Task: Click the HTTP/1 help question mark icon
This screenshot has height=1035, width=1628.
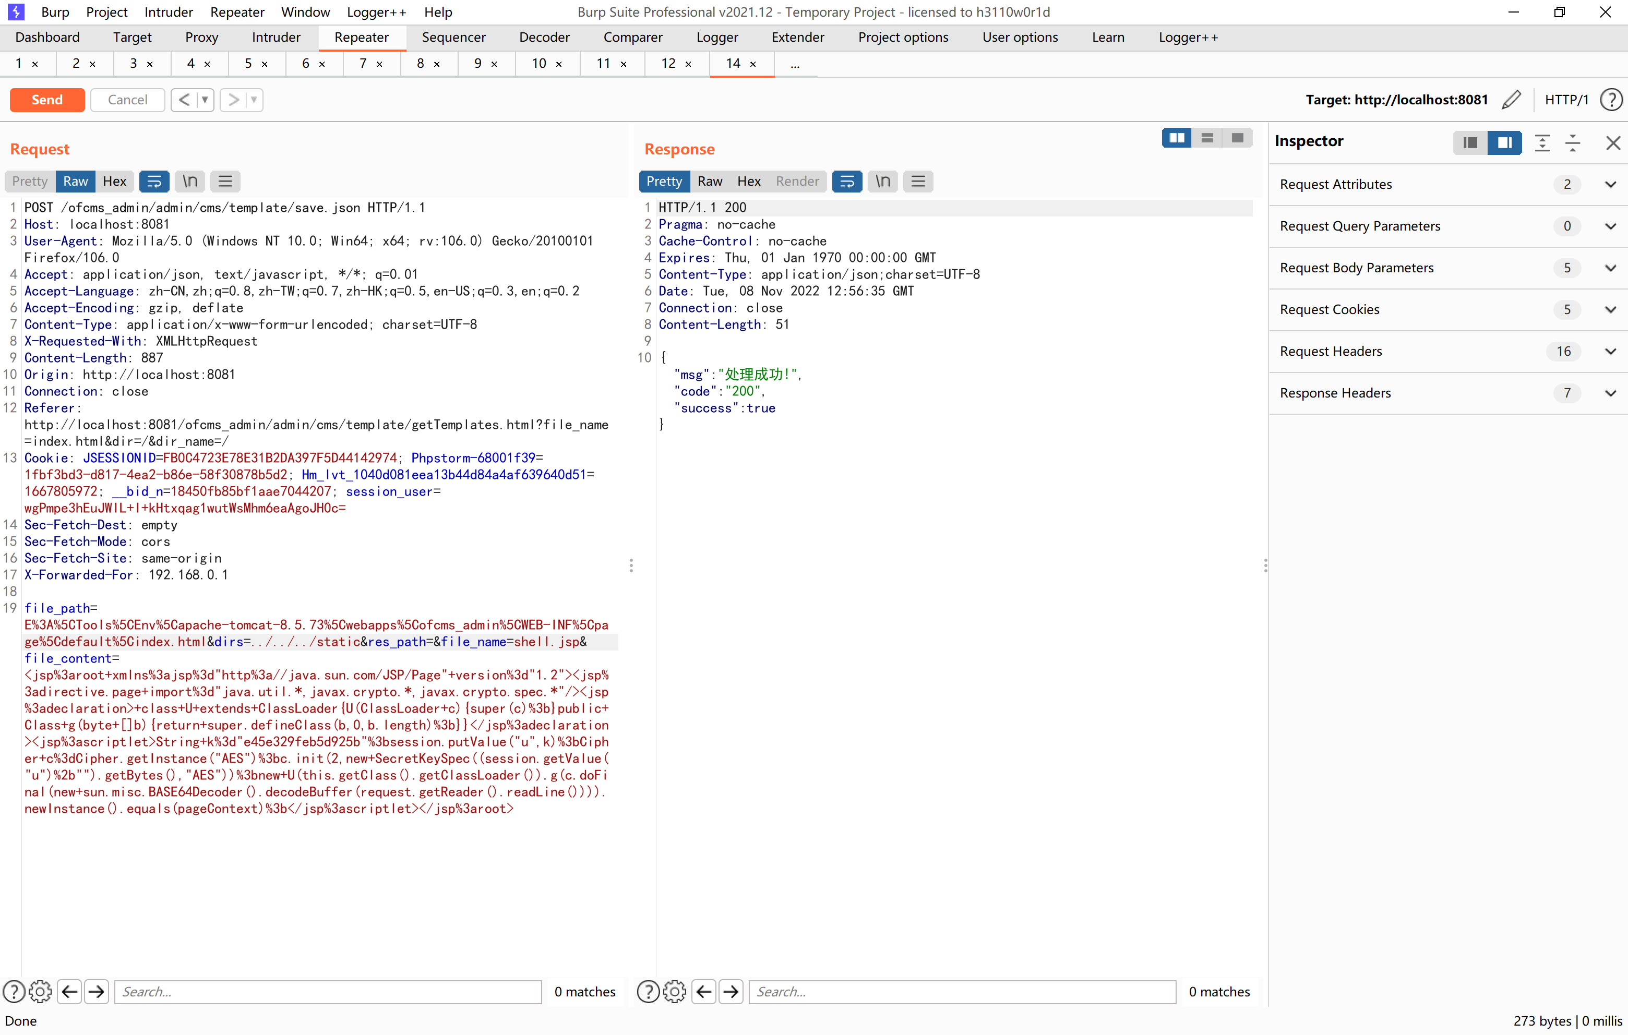Action: pos(1611,99)
